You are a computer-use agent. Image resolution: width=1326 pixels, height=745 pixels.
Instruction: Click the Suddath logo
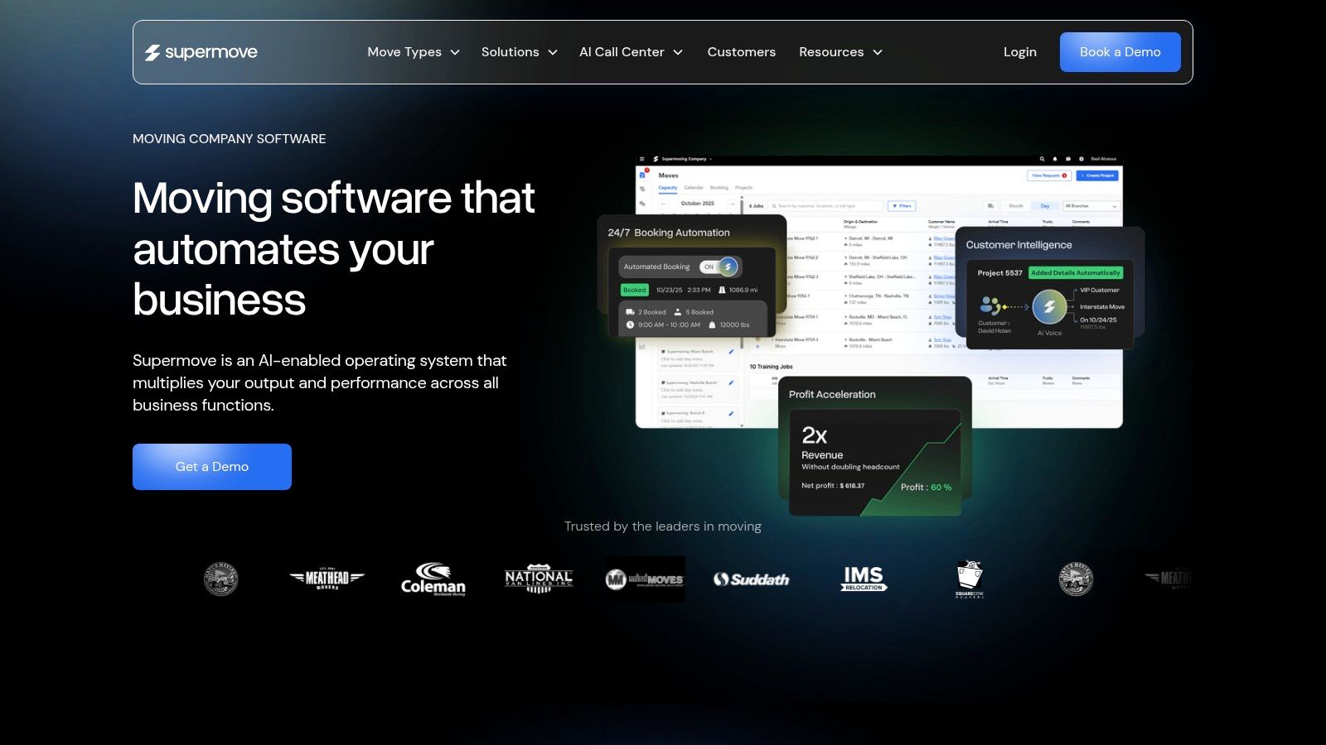pos(752,579)
